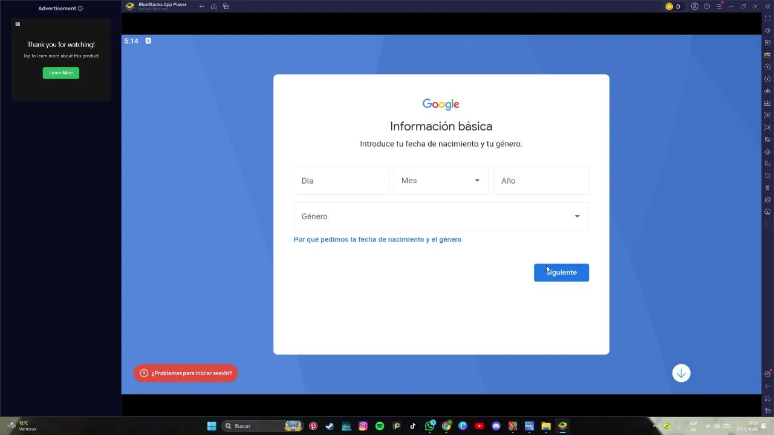
Task: Open the BlueStacks hamburger menu
Action: 720,7
